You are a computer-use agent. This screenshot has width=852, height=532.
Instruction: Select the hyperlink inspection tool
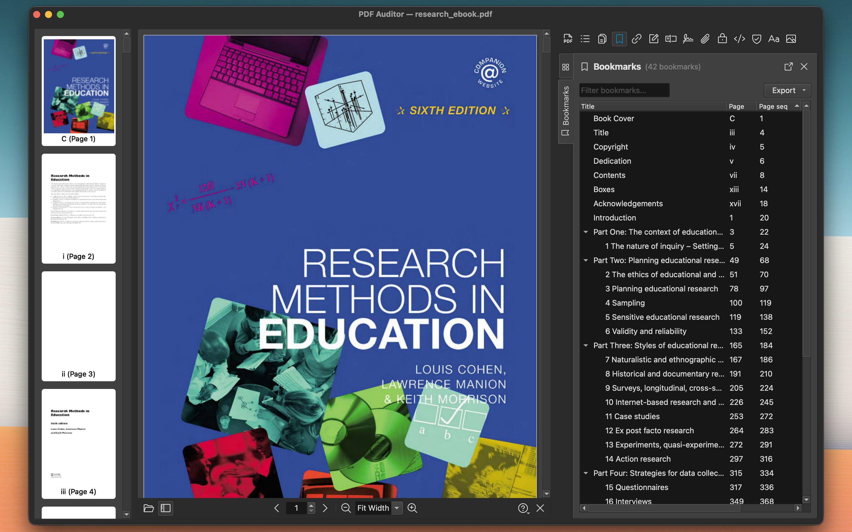coord(637,39)
